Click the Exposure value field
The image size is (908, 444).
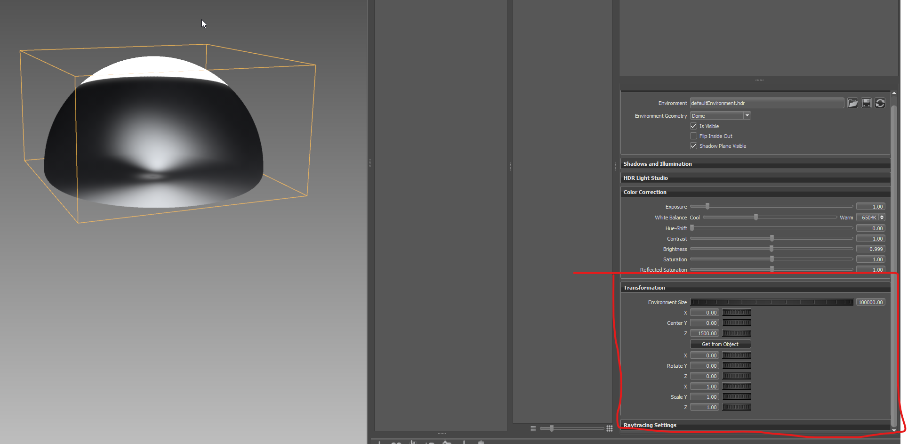[870, 207]
